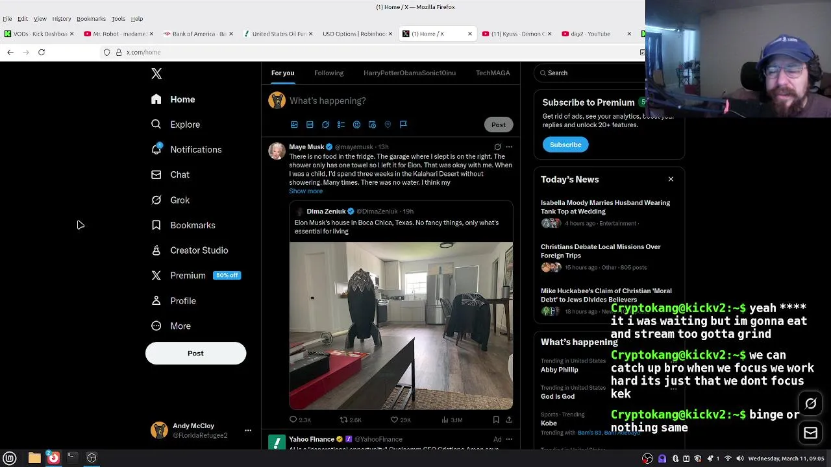Schedule the post using calendar icon

[x=372, y=125]
